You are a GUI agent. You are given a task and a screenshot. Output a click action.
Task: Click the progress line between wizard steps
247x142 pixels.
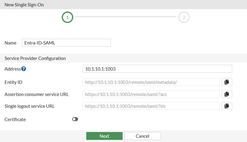(x=126, y=18)
